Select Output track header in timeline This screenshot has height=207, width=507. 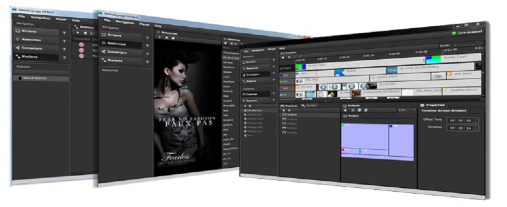coord(287,69)
